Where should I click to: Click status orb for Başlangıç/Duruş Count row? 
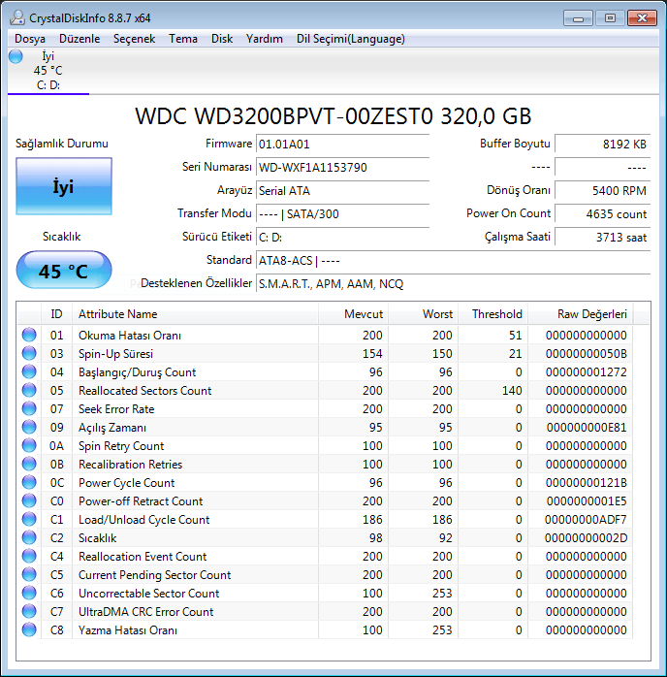coord(29,371)
